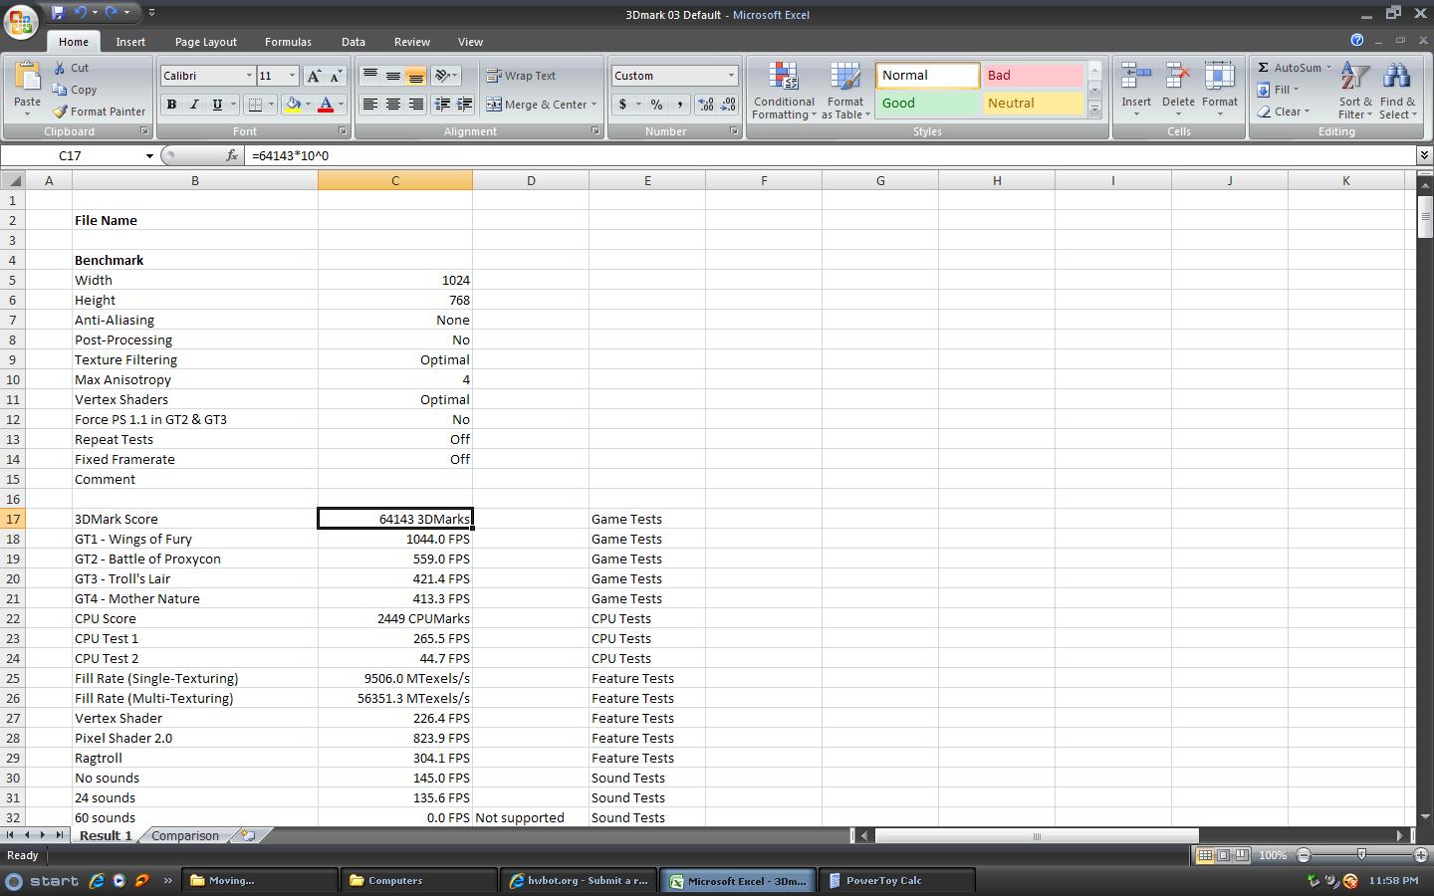Toggle Wrap Text
Image resolution: width=1434 pixels, height=896 pixels.
(x=521, y=76)
